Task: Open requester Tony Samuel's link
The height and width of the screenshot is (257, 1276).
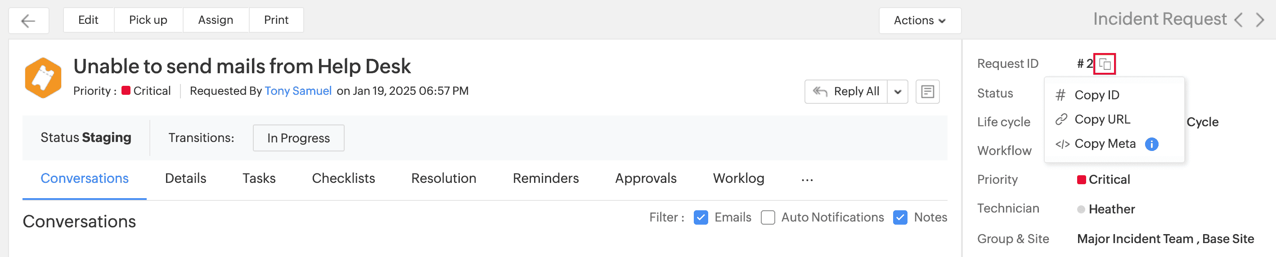Action: (298, 91)
